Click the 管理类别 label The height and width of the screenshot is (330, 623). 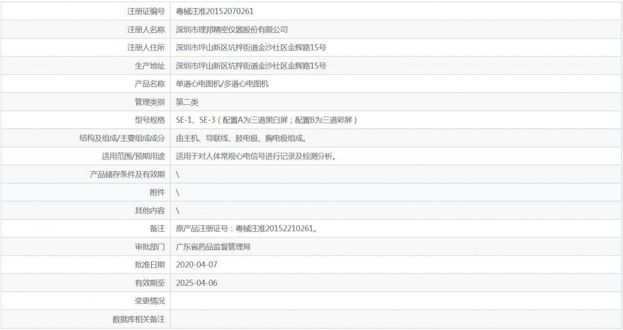tap(150, 102)
